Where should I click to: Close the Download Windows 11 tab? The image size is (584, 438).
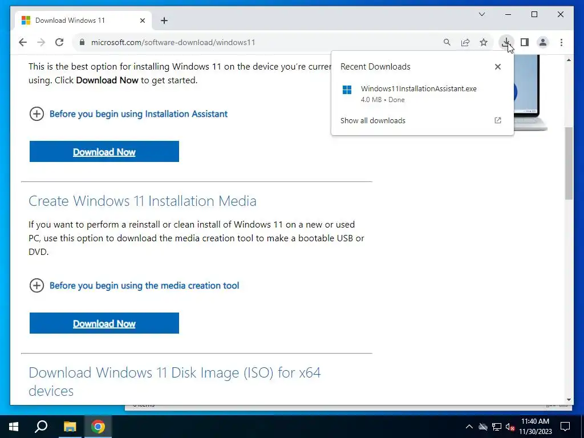point(142,21)
